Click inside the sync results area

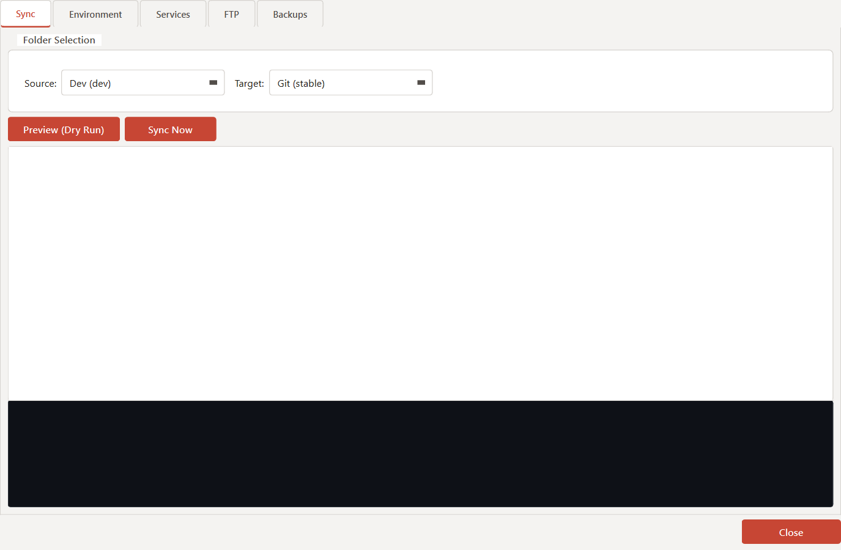[420, 272]
